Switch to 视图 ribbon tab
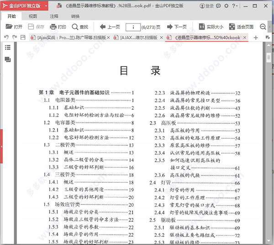Viewport: 274px width, 245px height. coord(33,16)
